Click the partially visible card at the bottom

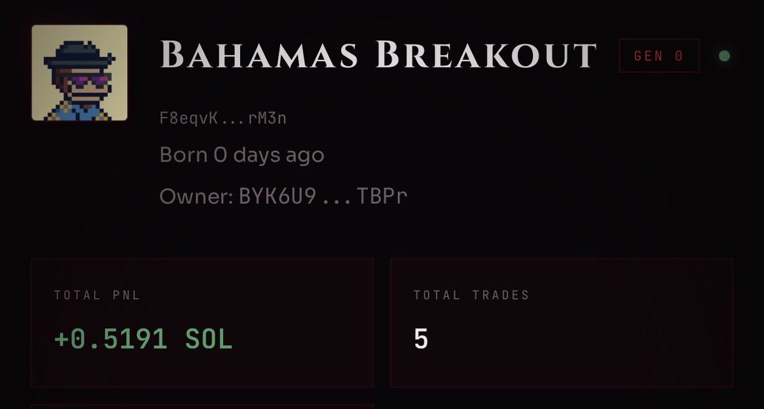tap(202, 406)
